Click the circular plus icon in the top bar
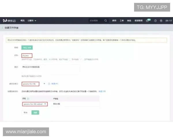The width and height of the screenshot is (173, 139). pyautogui.click(x=161, y=21)
